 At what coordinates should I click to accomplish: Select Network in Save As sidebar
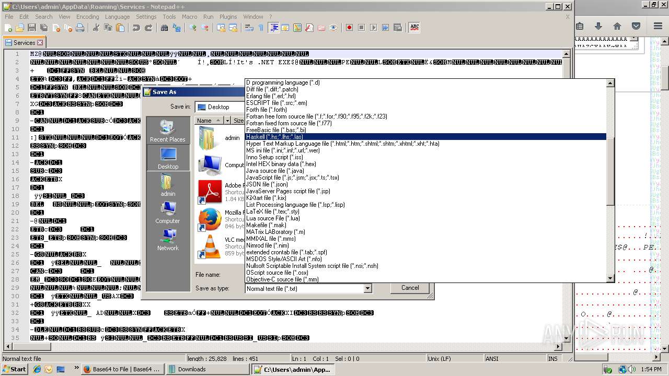tap(168, 239)
